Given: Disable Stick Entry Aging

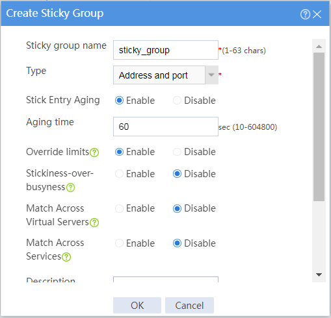Looking at the screenshot, I should coord(177,101).
